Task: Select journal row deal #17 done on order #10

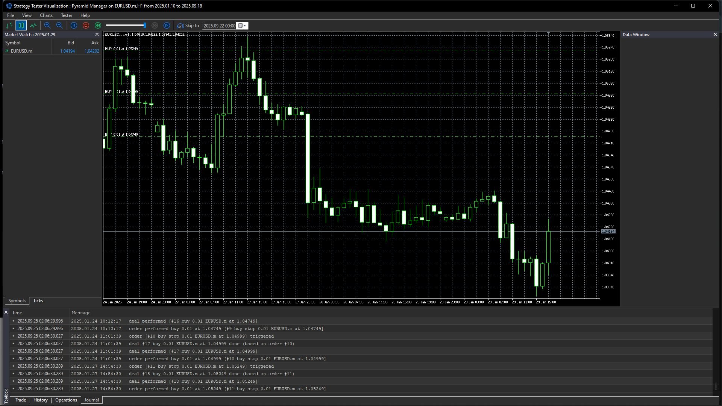Action: (361, 344)
